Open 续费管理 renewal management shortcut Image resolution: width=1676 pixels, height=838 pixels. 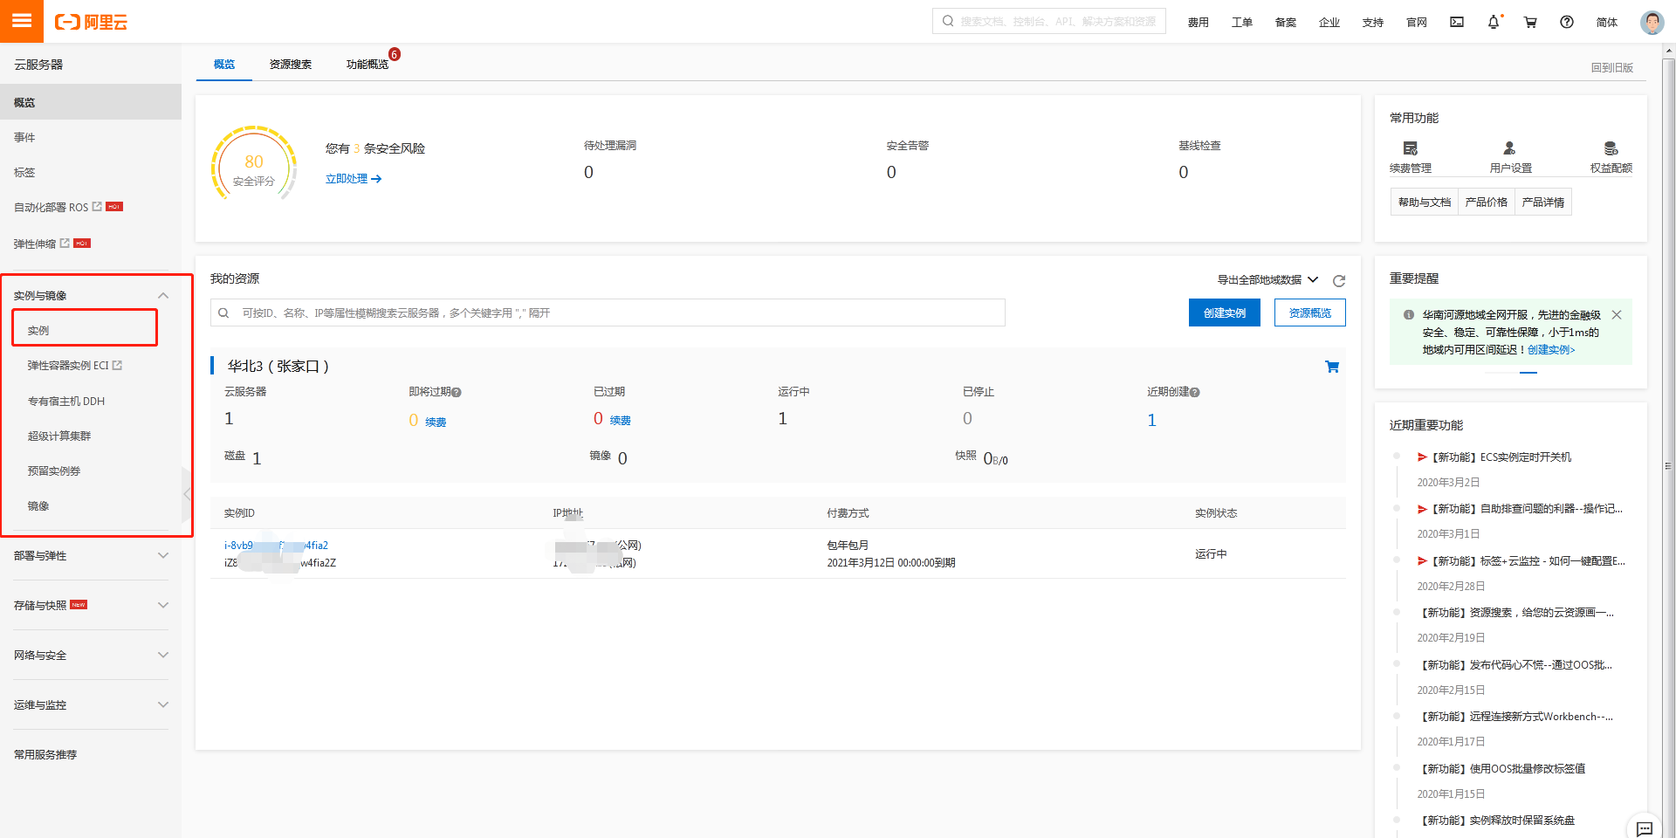pyautogui.click(x=1411, y=157)
